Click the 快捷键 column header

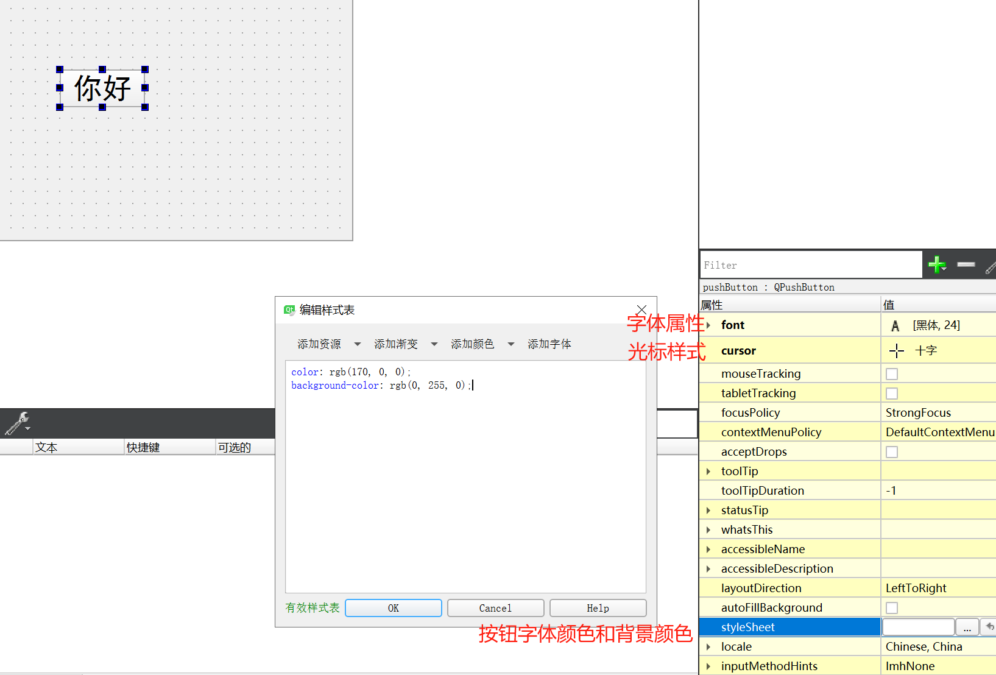pyautogui.click(x=170, y=447)
